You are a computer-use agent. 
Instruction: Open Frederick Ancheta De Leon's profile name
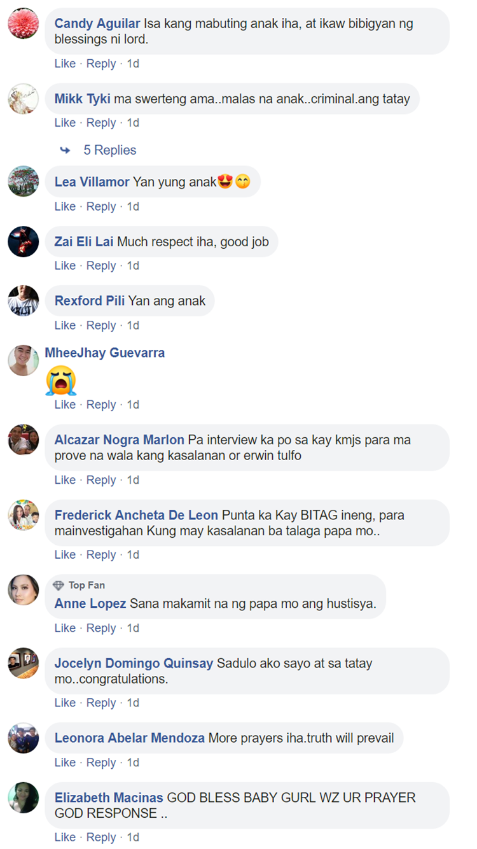[x=136, y=515]
